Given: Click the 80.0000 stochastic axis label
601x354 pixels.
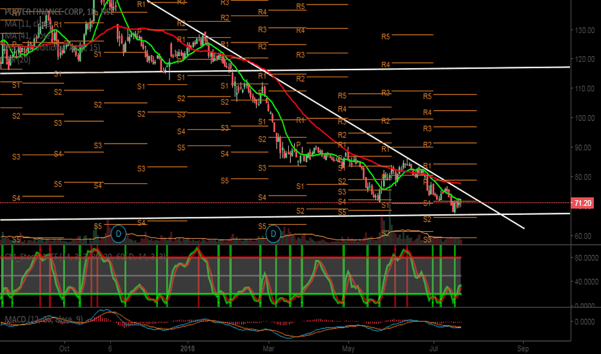Looking at the screenshot, I should 586,258.
